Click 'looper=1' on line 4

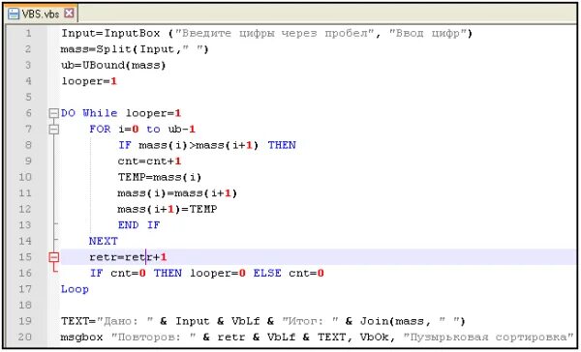point(89,81)
